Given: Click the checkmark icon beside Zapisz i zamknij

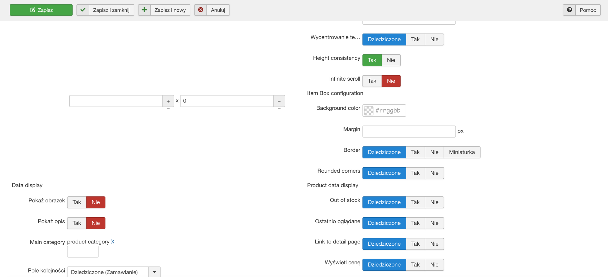Looking at the screenshot, I should pyautogui.click(x=83, y=10).
